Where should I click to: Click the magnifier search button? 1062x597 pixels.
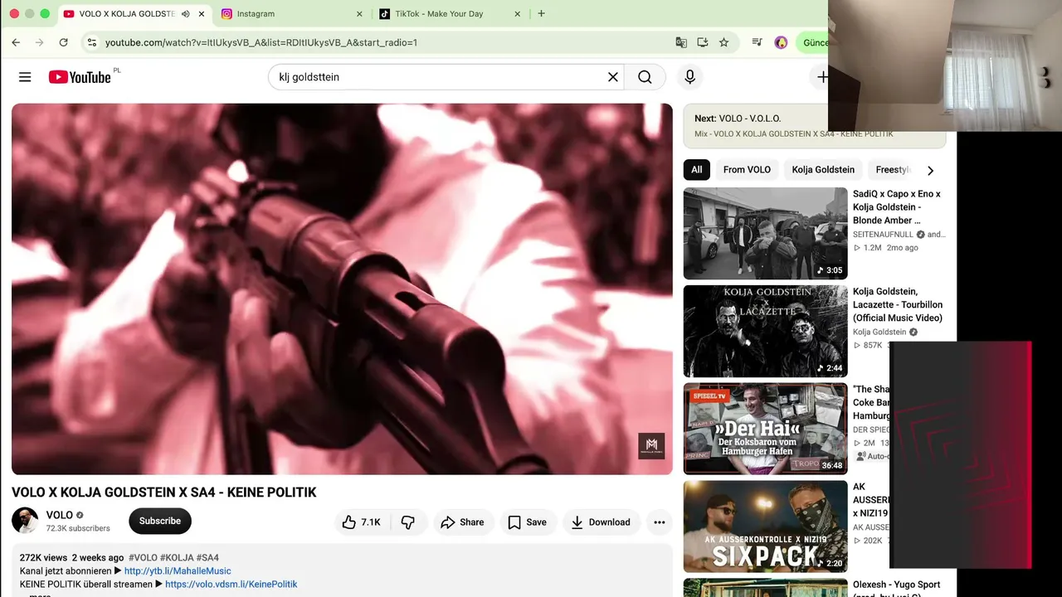[645, 77]
